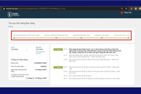Click the '13 Tháng 12 - 19 Tháng 12 2019' estimate
Viewport: 141px width, 94px height.
pyautogui.click(x=36, y=78)
